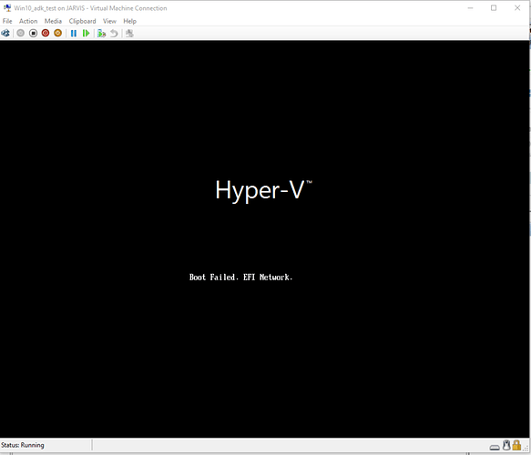
Task: Open the Action menu
Action: [28, 21]
